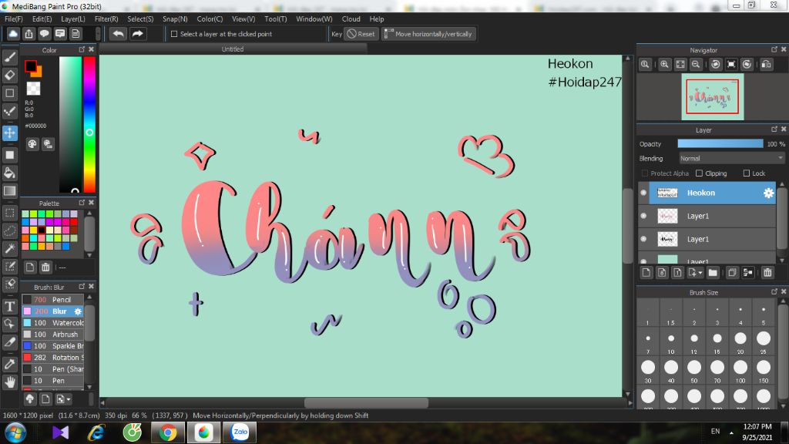Click the rainbow hue slider

(x=89, y=124)
